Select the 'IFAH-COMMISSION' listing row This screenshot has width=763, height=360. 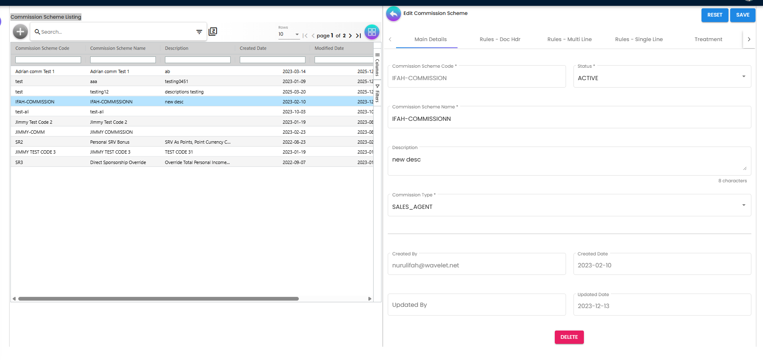192,102
